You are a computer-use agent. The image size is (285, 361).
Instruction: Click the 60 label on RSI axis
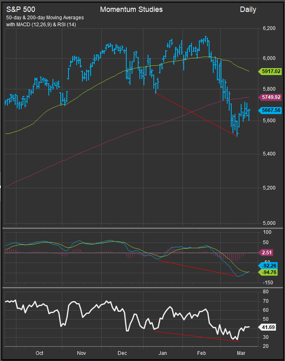(x=266, y=310)
